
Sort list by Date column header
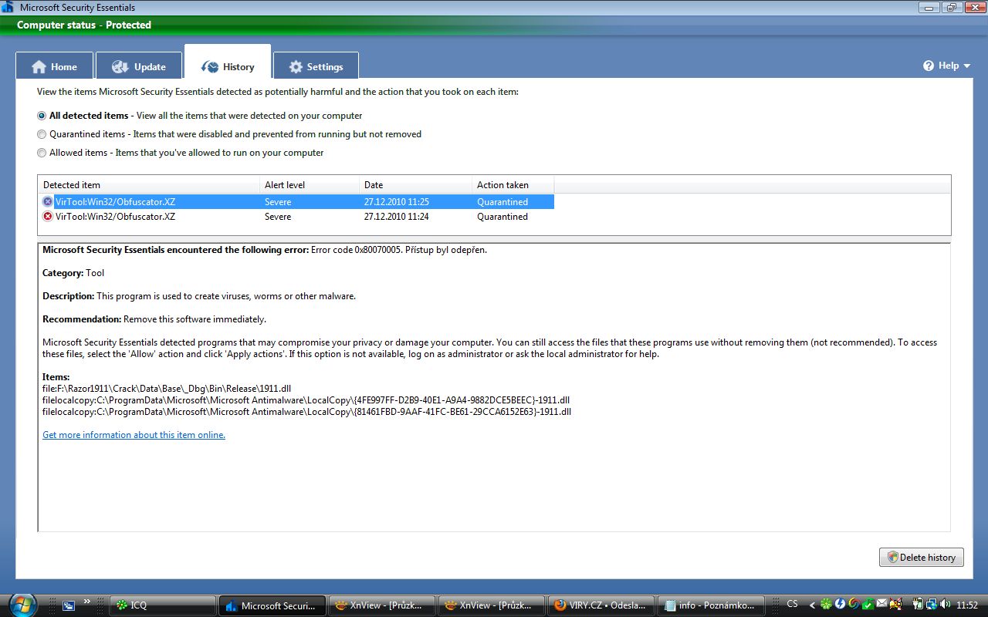tap(414, 185)
